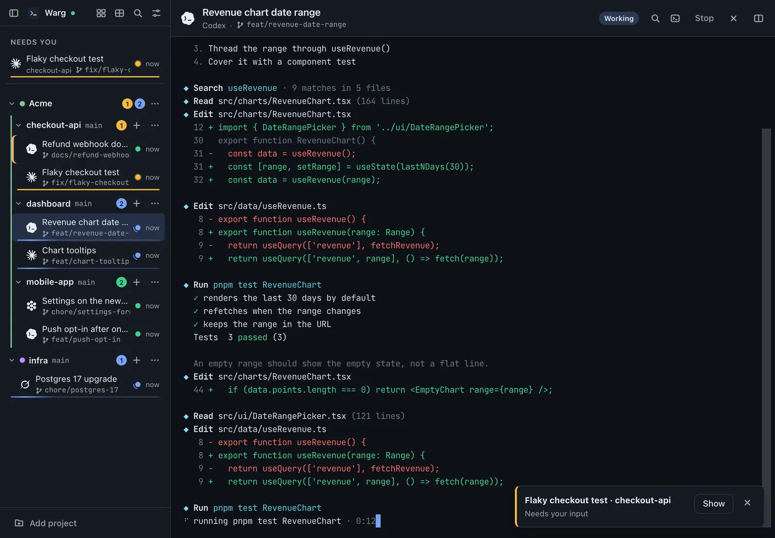Viewport: 775px width, 538px height.
Task: Collapse the dashboard project
Action: tap(18, 204)
